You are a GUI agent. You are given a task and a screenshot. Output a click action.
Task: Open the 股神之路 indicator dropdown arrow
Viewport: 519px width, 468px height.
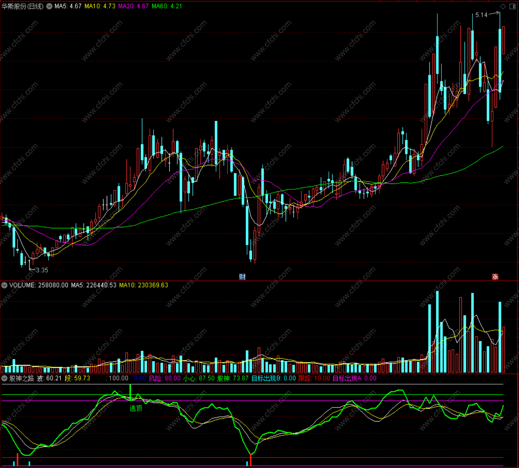point(4,378)
